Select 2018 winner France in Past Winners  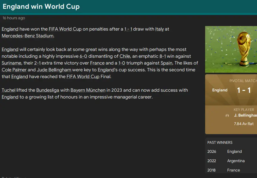[x=233, y=170]
